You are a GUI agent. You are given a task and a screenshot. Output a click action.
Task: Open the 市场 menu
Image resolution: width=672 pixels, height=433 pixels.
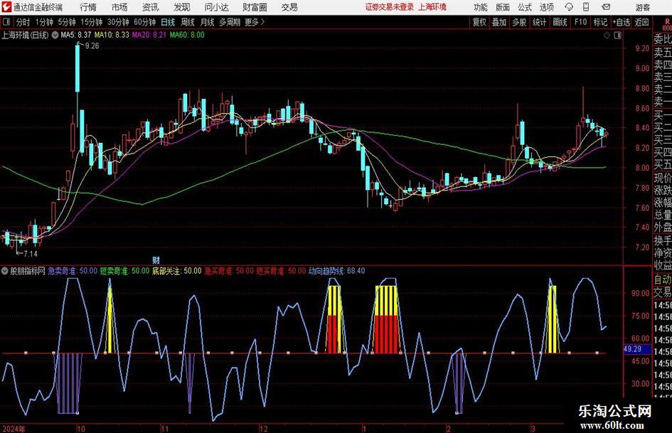coord(119,7)
